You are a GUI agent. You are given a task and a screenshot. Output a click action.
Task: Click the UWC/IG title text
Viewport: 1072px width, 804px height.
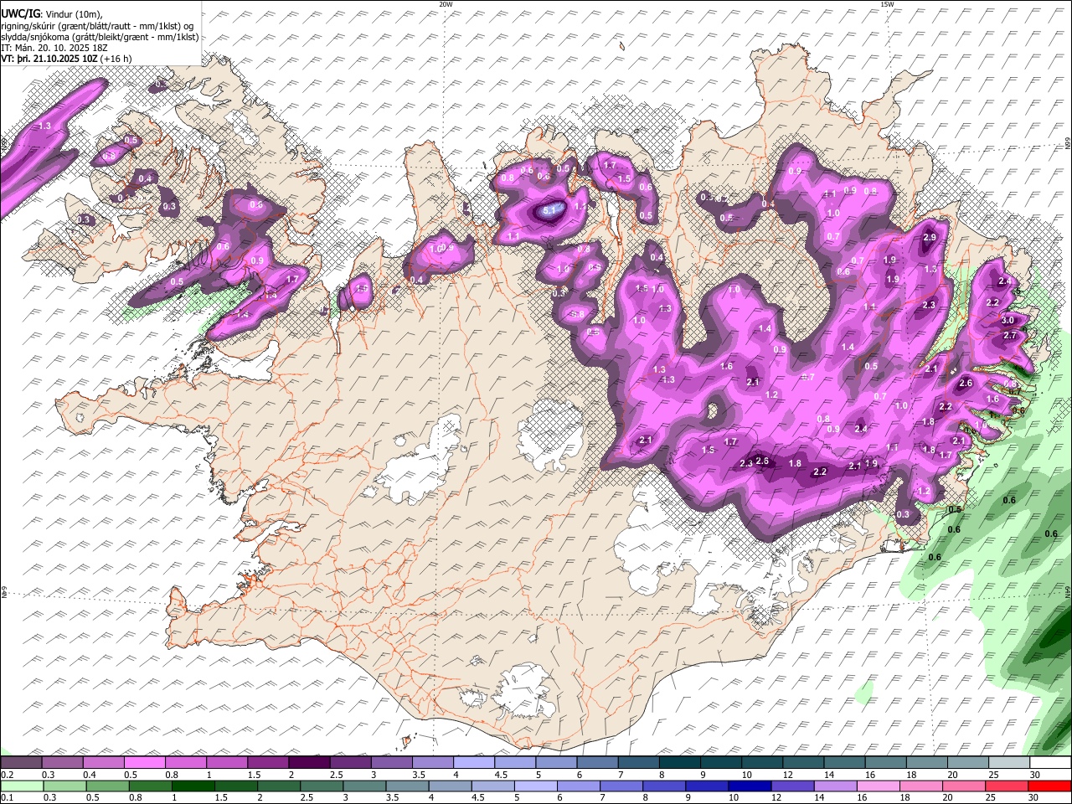20,13
